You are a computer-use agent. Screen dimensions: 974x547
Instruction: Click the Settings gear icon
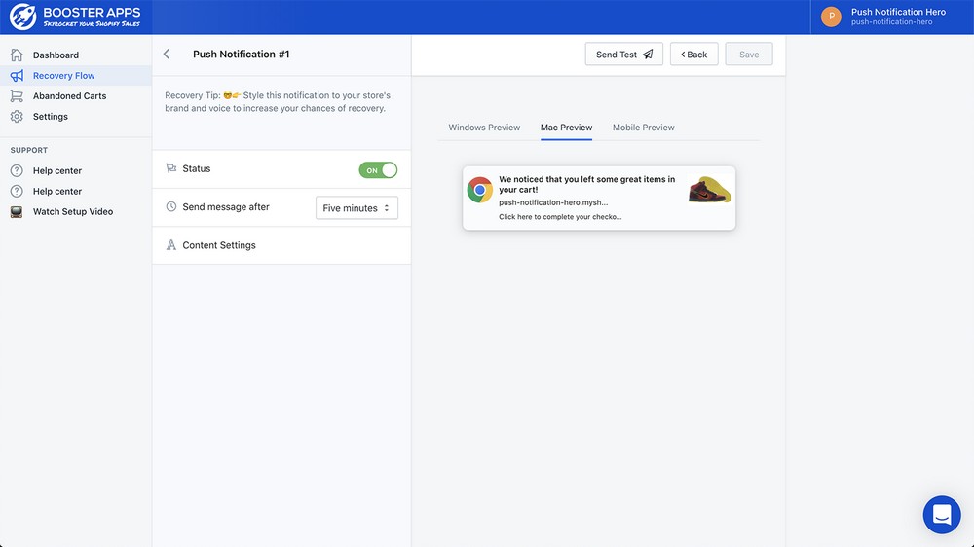click(17, 116)
